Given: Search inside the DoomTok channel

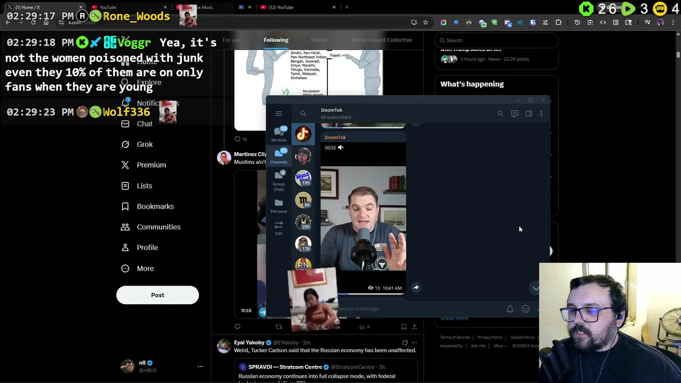Looking at the screenshot, I should point(500,113).
